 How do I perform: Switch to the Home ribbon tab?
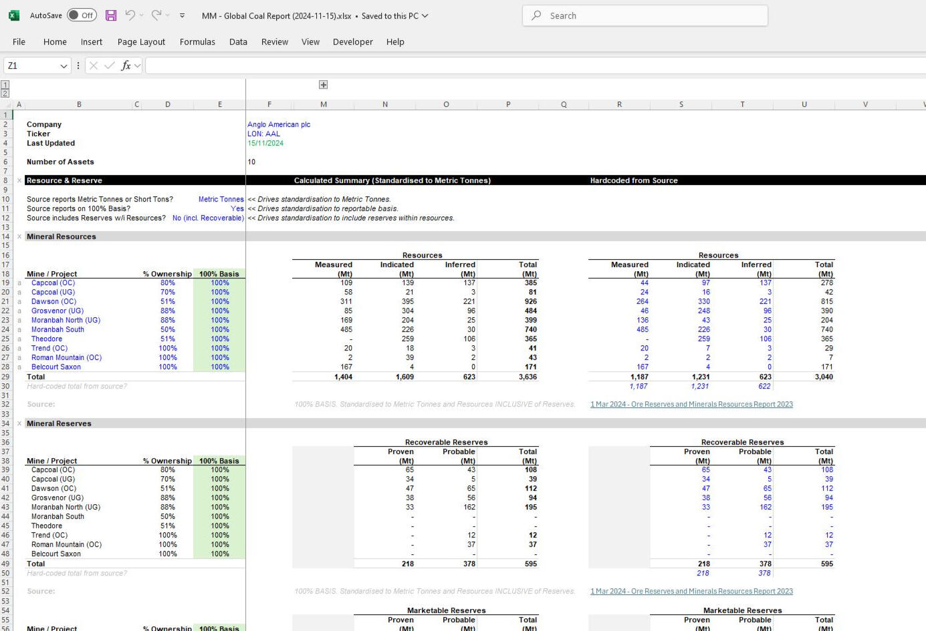point(55,41)
